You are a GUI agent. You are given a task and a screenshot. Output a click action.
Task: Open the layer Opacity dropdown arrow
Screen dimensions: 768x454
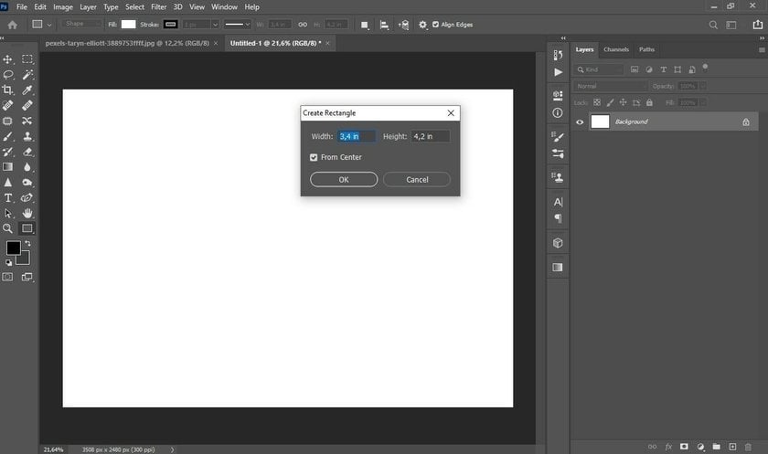click(703, 87)
